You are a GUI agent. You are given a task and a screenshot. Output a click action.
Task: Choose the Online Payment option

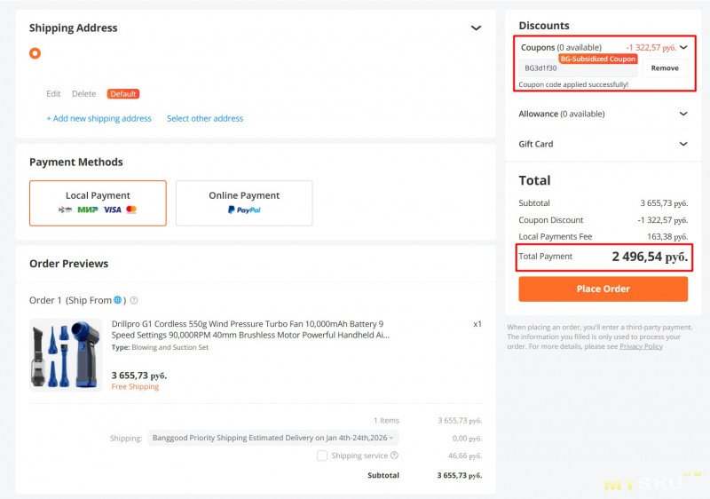point(244,202)
